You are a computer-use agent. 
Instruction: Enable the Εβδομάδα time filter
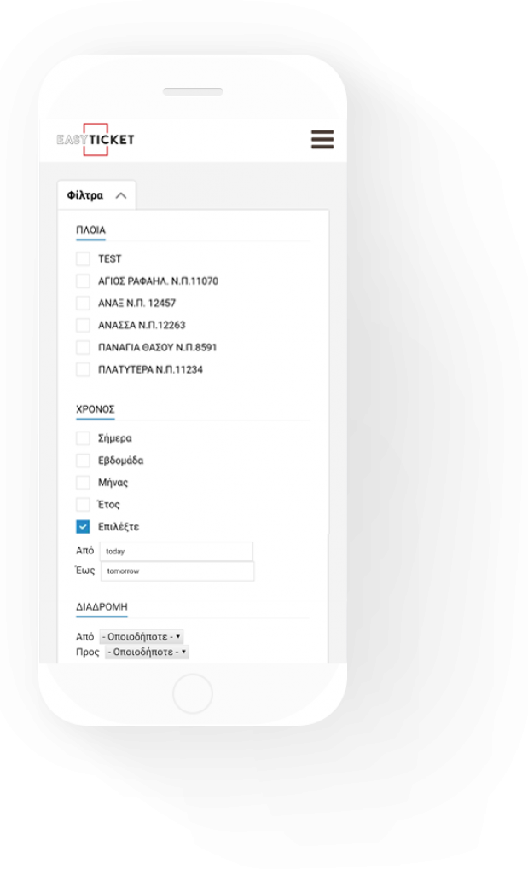[x=83, y=461]
